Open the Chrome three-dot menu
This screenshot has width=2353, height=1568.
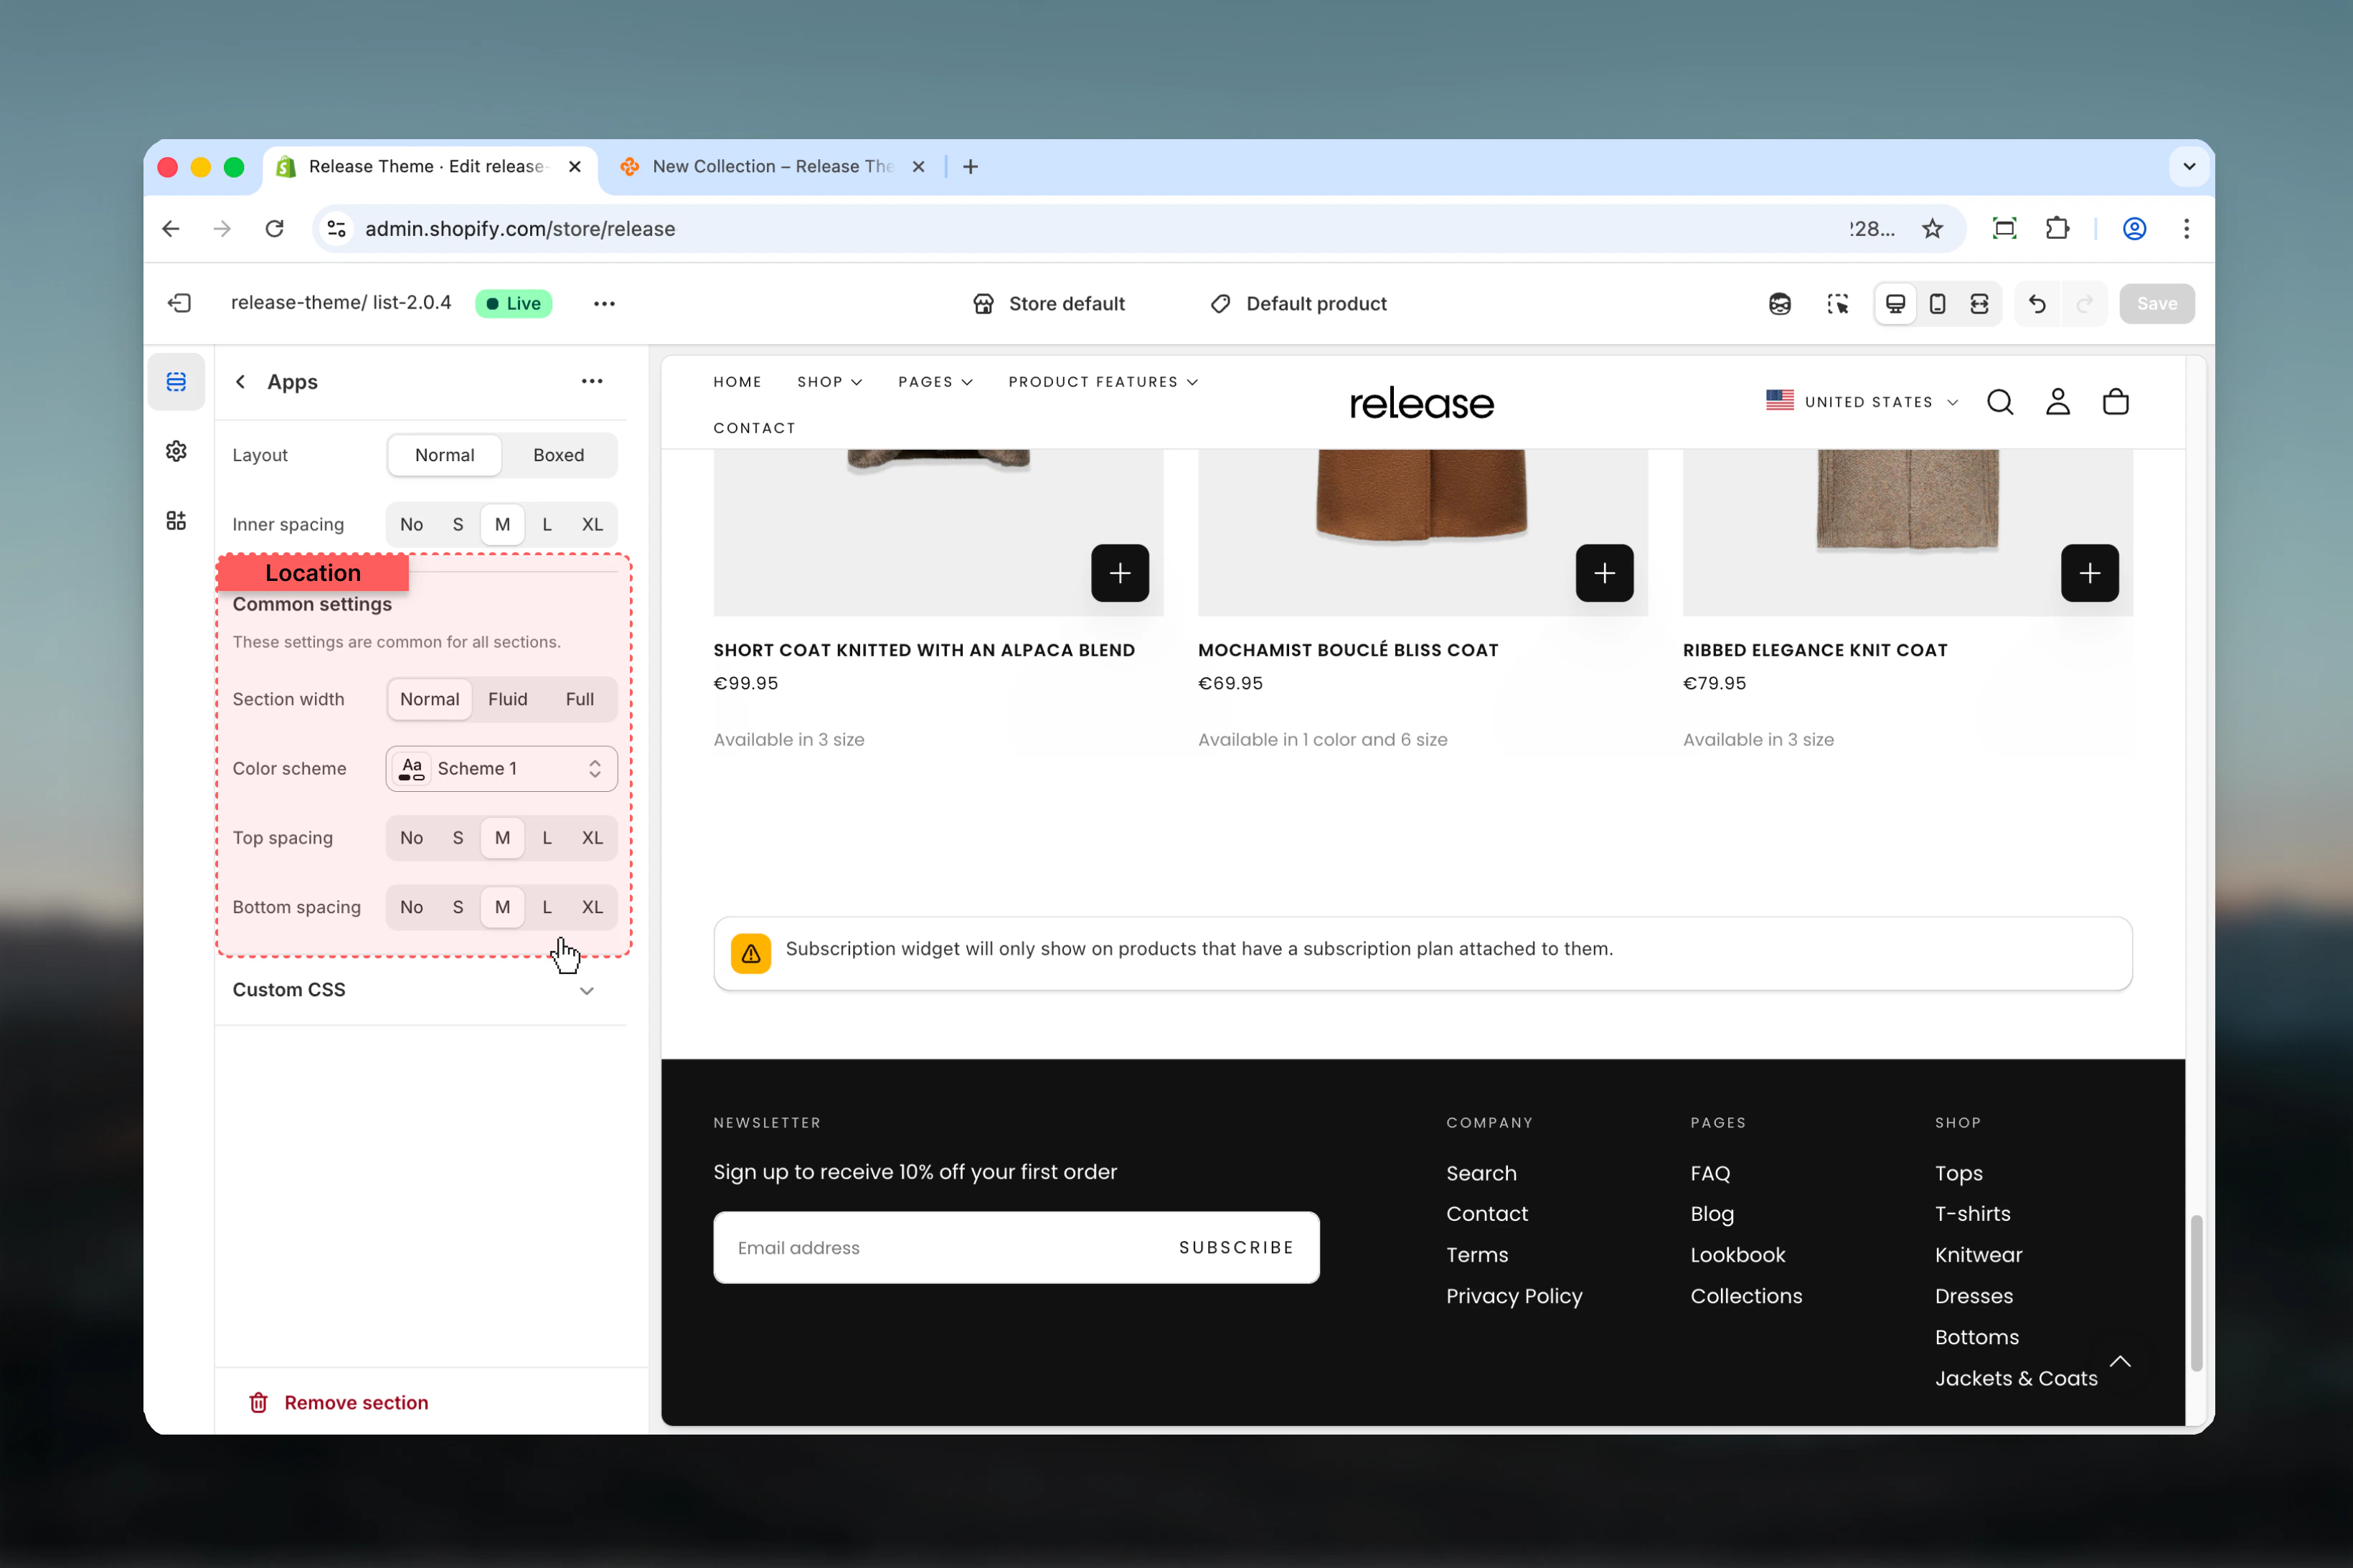coord(2186,229)
